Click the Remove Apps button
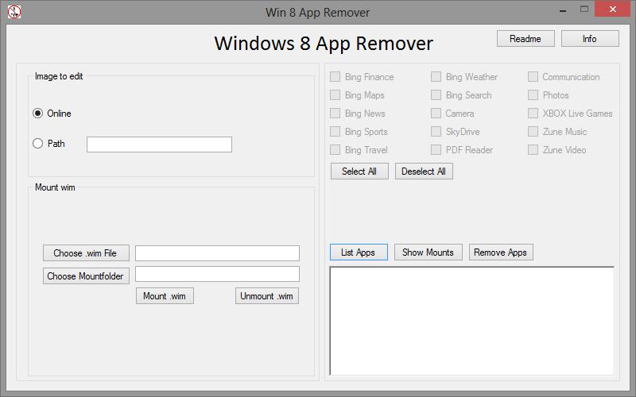636x397 pixels. (x=501, y=252)
